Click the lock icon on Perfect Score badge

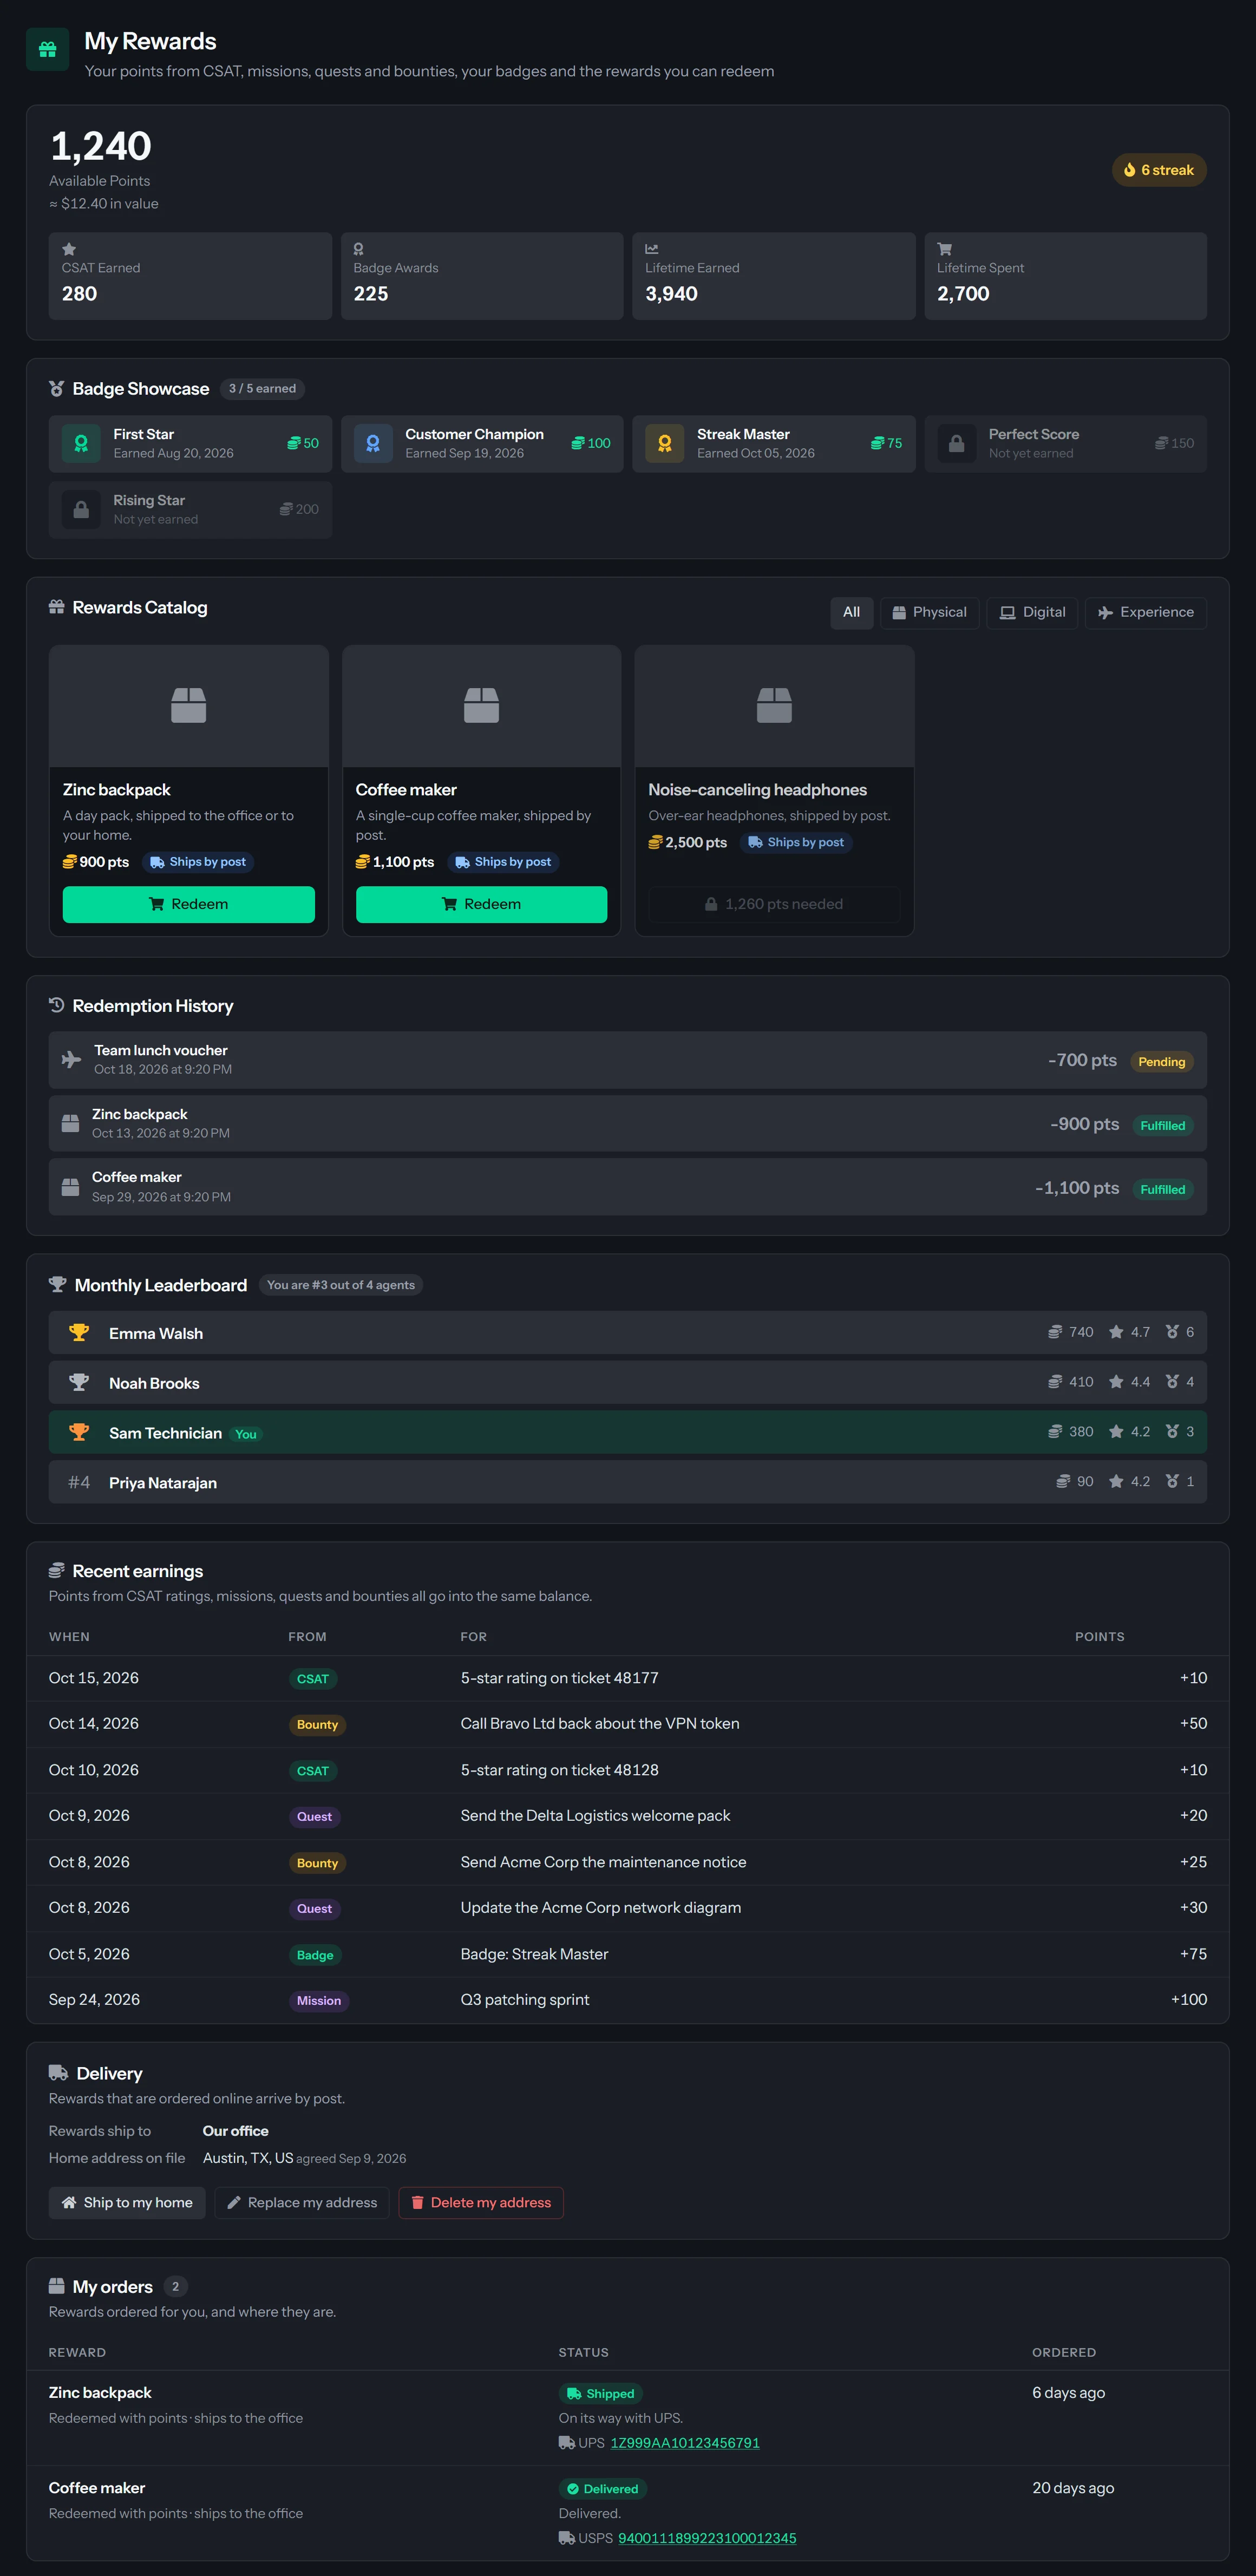957,443
